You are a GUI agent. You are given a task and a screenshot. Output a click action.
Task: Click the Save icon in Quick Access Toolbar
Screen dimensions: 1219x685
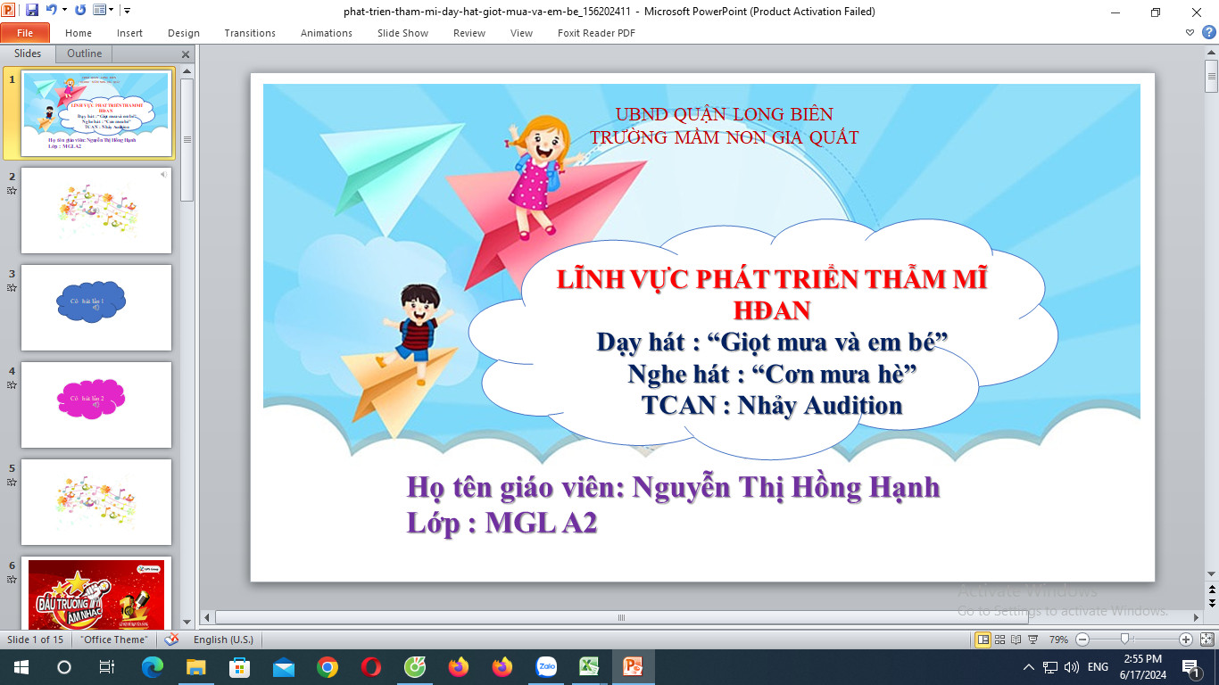tap(32, 11)
